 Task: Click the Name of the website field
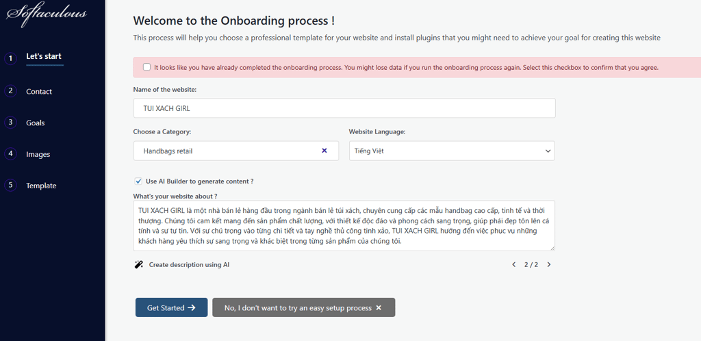pos(344,108)
